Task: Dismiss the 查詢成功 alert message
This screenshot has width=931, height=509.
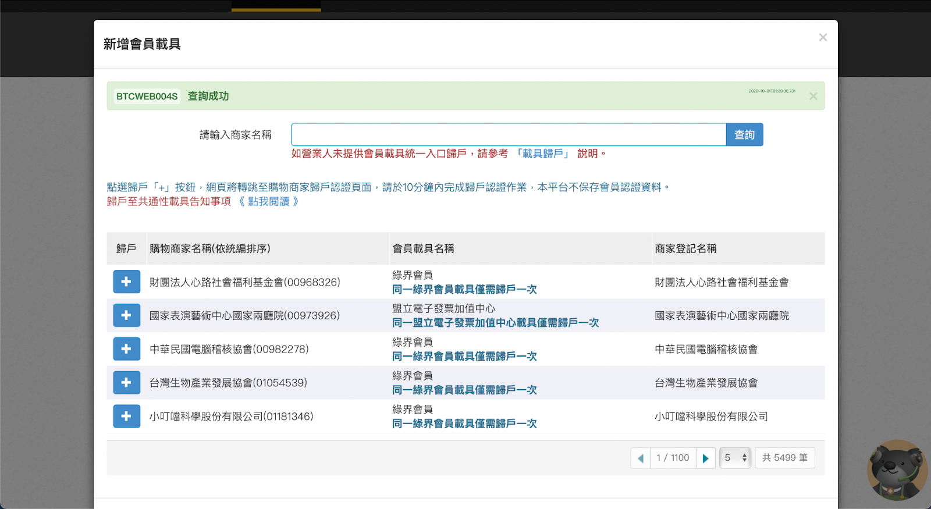Action: coord(813,96)
